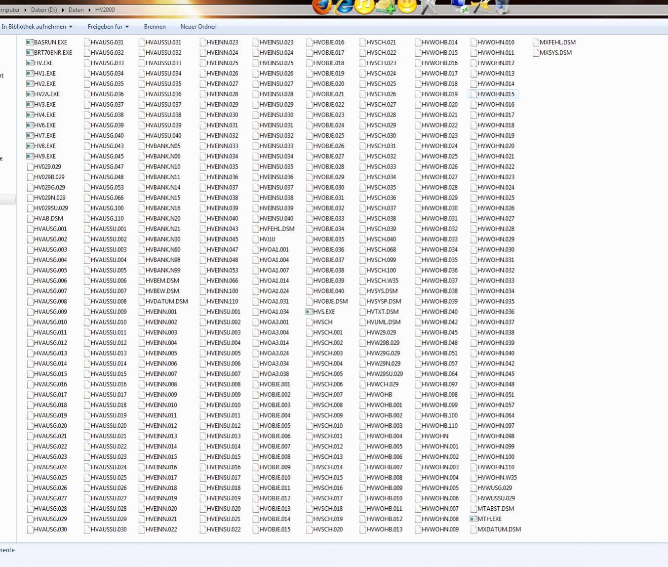
Task: Open Internet Explorer from the dock
Action: pyautogui.click(x=344, y=6)
